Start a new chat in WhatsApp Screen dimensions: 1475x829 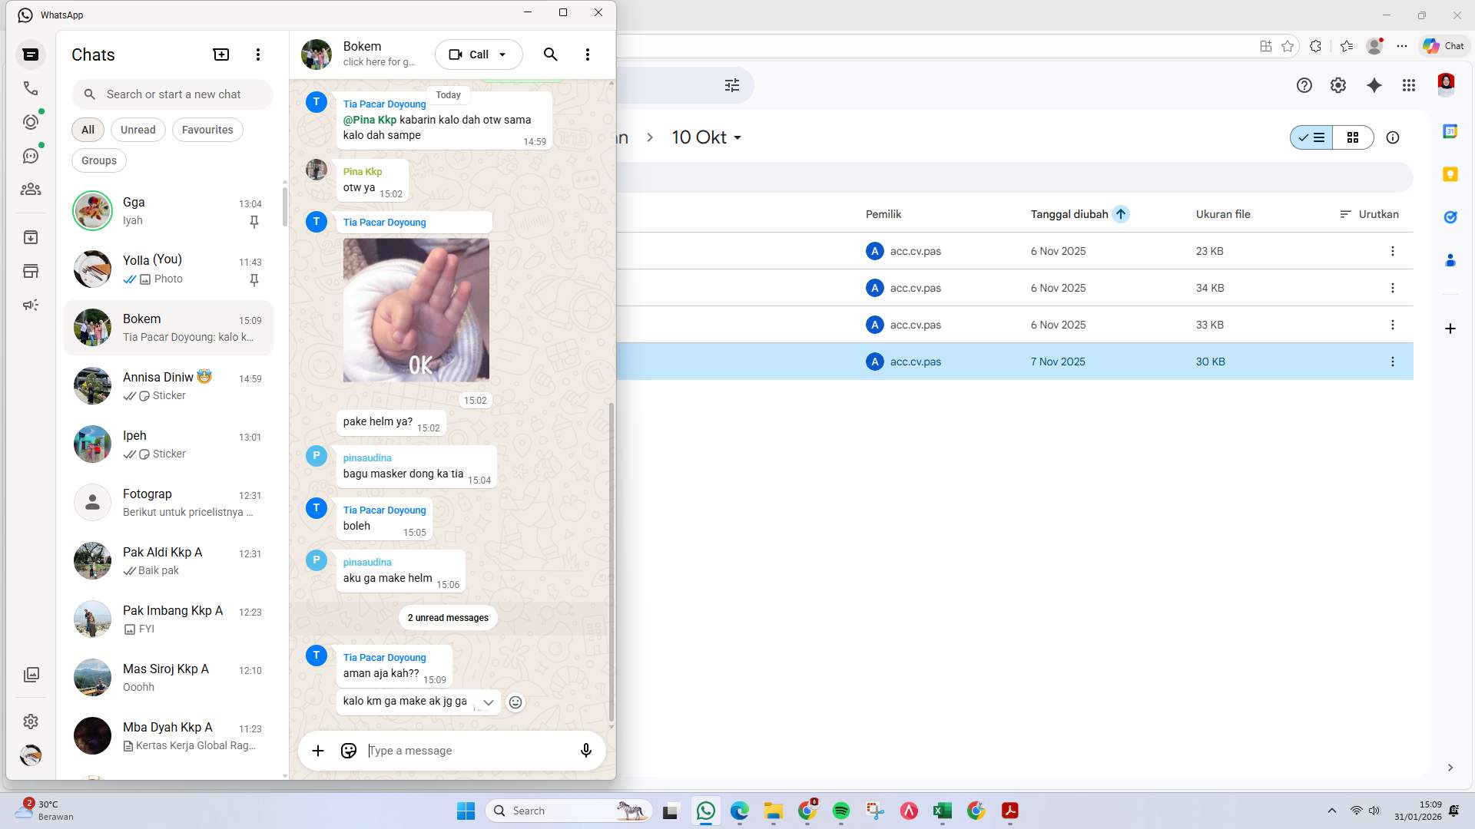pyautogui.click(x=220, y=54)
